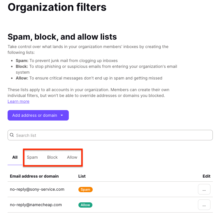Viewport: 223px width, 214px height.
Task: Switch to the Spam tab
Action: coord(32,157)
